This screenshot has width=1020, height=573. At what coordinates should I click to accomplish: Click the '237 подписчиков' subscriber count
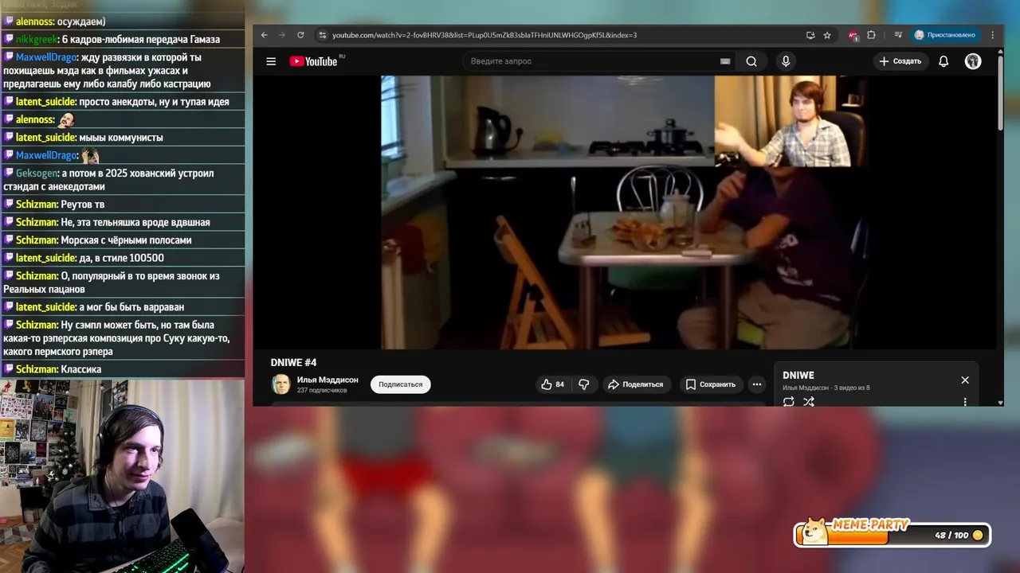tap(322, 391)
